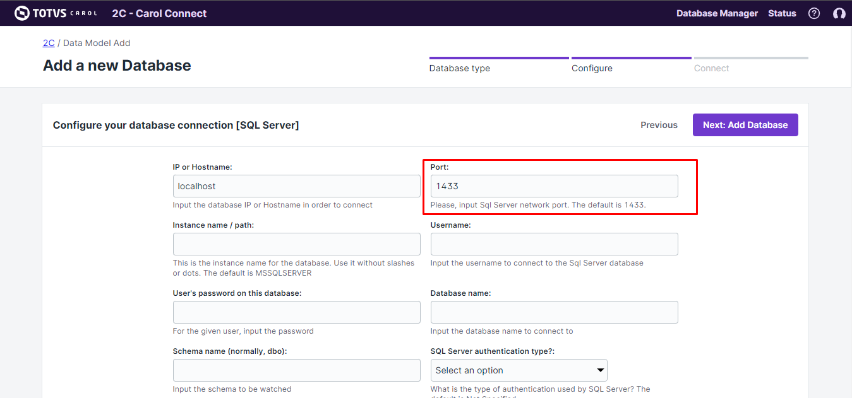The height and width of the screenshot is (398, 852).
Task: Click the Instance name / path field
Action: (296, 244)
